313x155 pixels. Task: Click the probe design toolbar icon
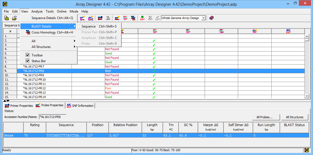tap(117, 18)
